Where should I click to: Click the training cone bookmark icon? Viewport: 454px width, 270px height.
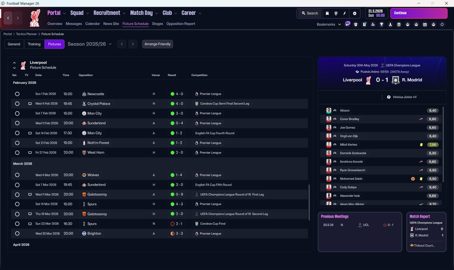point(390,25)
